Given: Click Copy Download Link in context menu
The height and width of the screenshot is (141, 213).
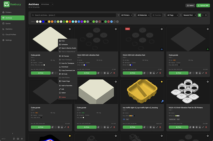Looking at the screenshot, I should tap(68, 70).
